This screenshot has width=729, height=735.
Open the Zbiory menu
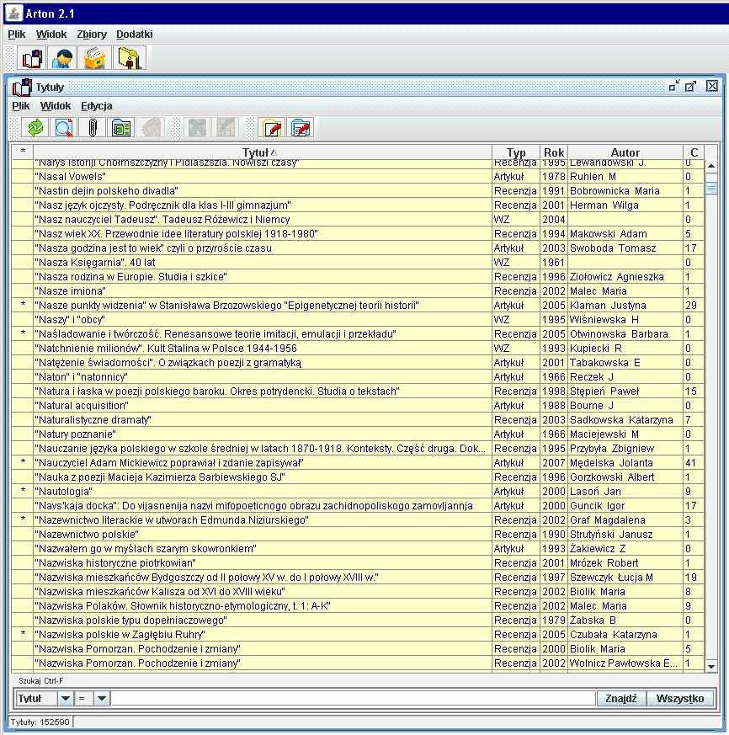(92, 35)
